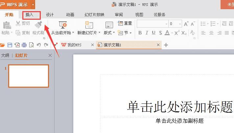Switch to the 幻灯片 pane tab
This screenshot has width=234, height=133.
[21, 55]
